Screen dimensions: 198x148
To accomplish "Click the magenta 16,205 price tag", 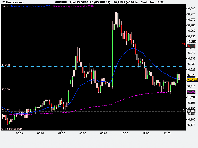I will click(191, 92).
